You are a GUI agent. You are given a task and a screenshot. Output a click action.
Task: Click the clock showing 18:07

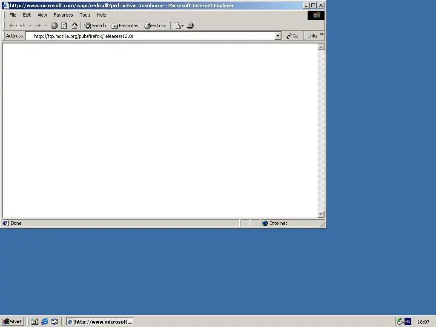click(423, 322)
